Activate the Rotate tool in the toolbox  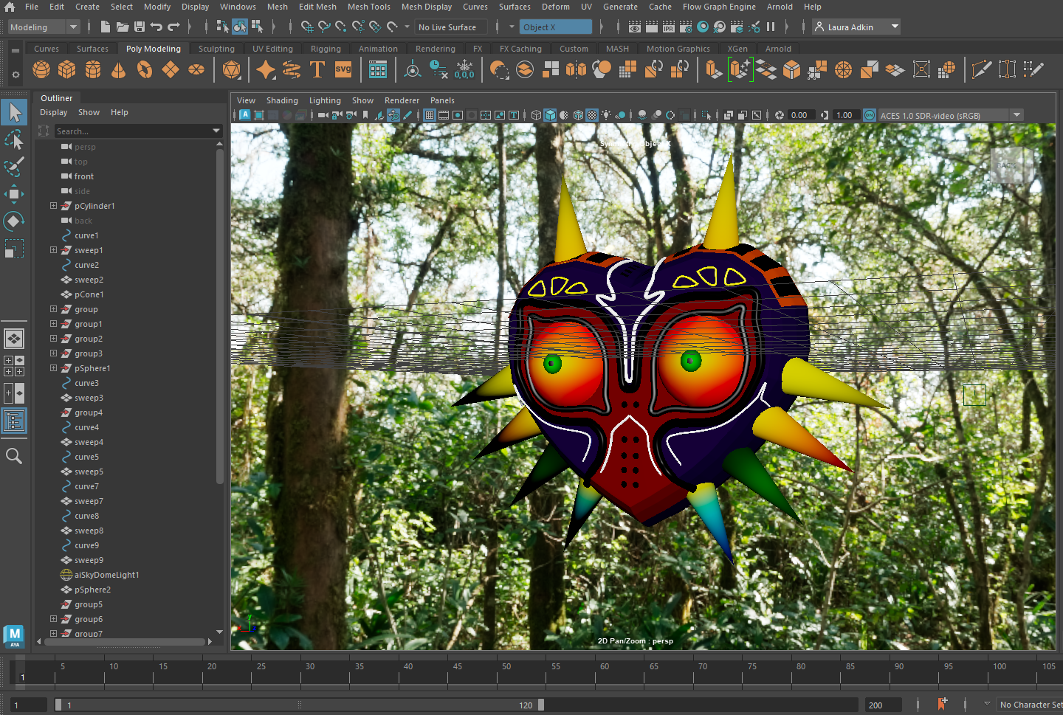(14, 221)
